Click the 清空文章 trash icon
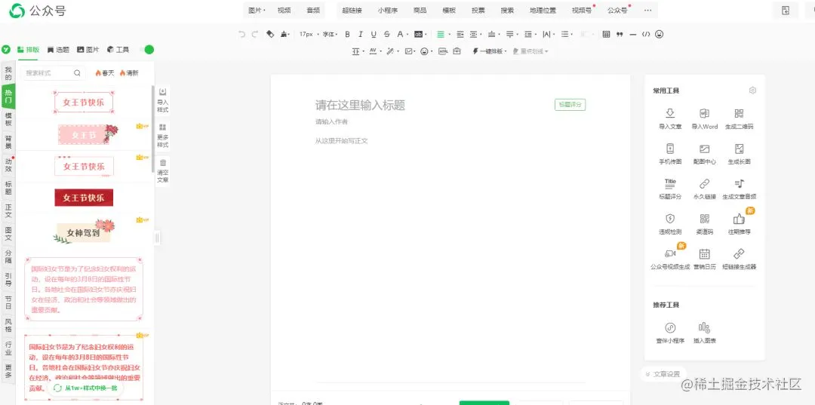 (x=163, y=171)
